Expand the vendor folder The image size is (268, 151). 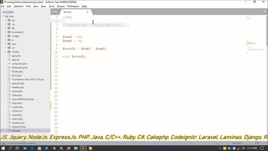pyautogui.click(x=5, y=52)
